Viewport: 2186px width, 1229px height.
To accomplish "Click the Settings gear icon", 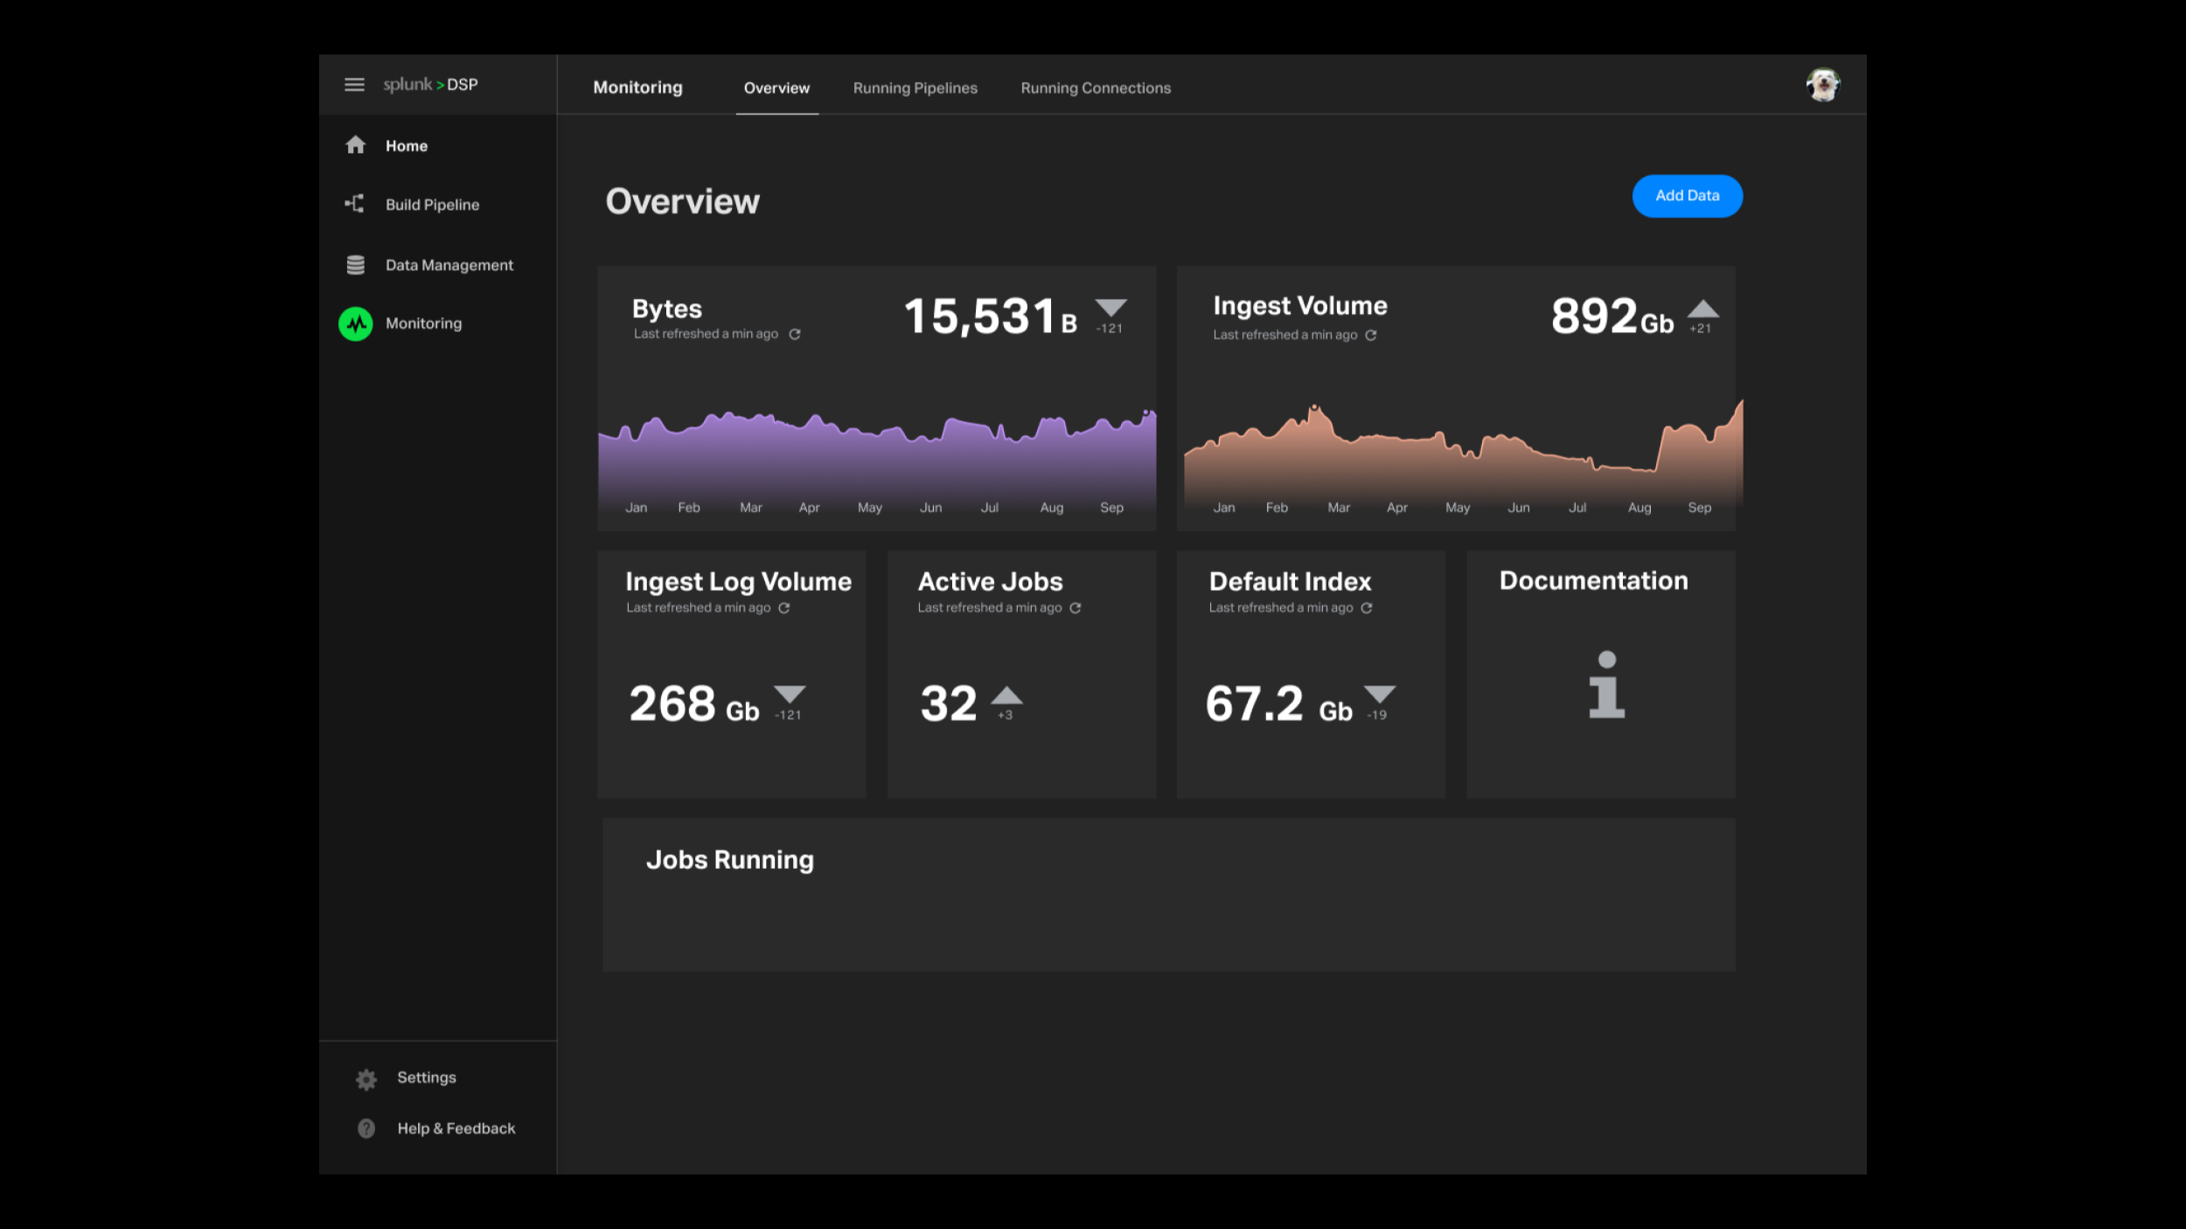I will click(x=366, y=1080).
